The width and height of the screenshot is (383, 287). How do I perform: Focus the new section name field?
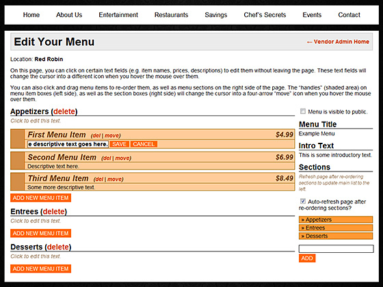(x=336, y=249)
